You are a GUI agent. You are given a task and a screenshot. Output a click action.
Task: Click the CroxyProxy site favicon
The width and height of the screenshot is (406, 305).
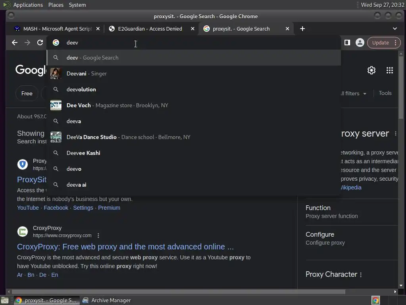click(x=23, y=232)
